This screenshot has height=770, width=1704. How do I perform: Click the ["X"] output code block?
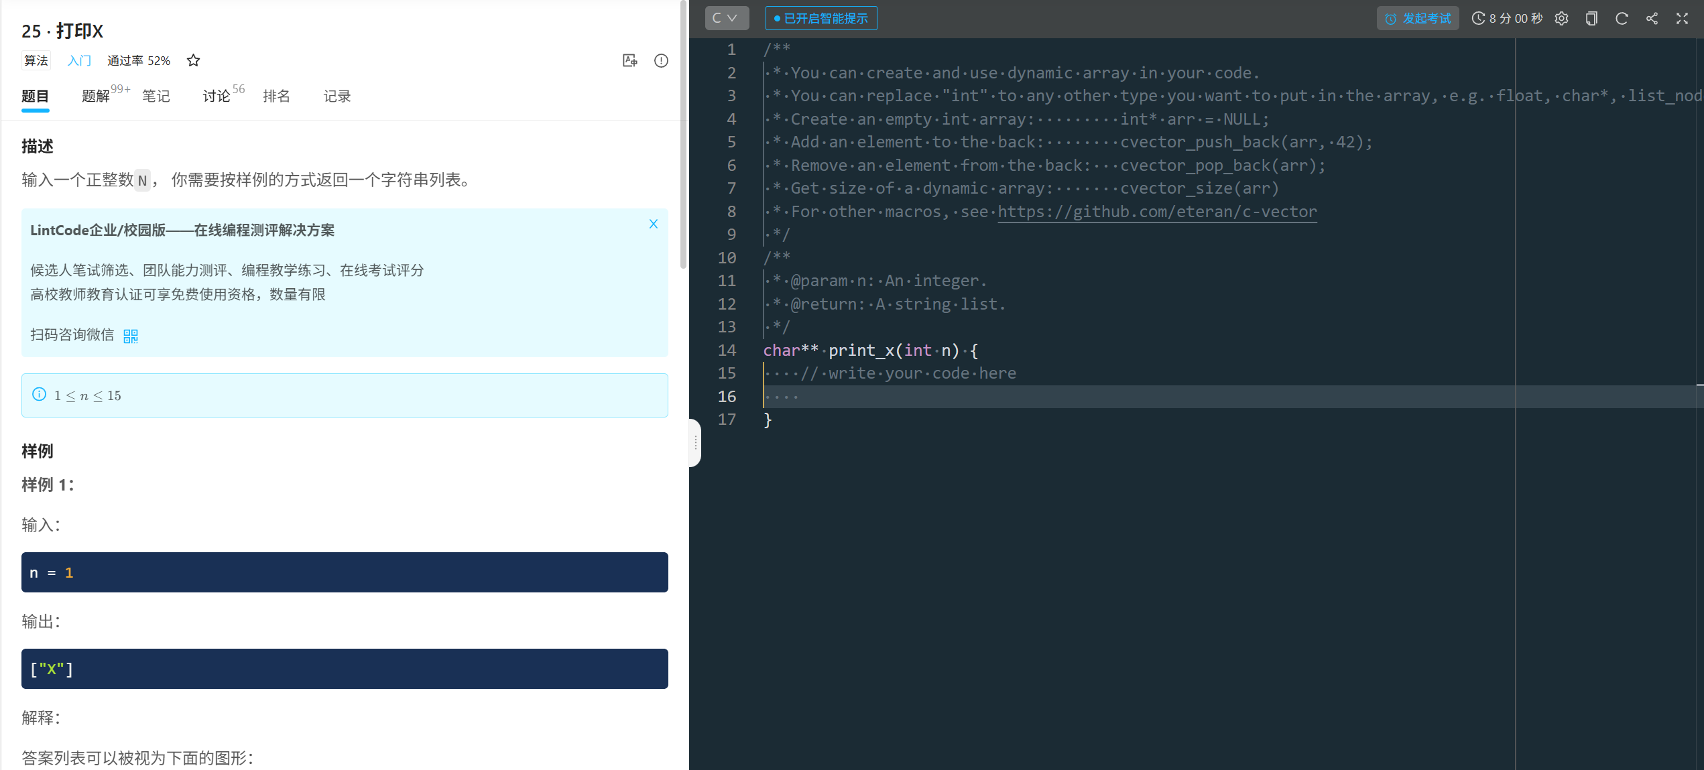coord(345,669)
